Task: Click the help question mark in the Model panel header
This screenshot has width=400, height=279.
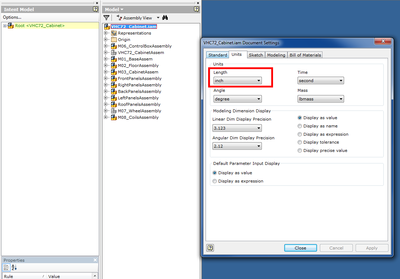Action: (196, 9)
